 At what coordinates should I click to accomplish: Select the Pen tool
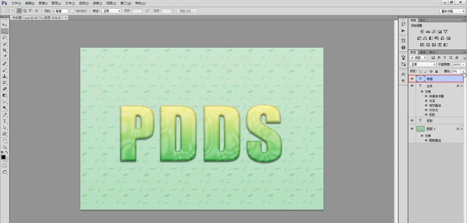coord(5,115)
